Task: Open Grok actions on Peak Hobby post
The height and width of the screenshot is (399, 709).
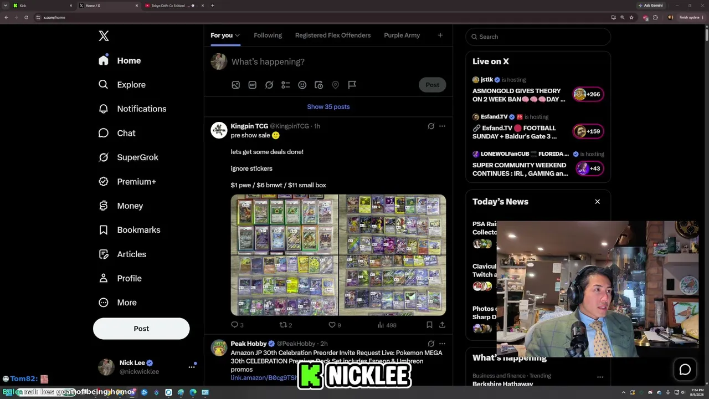Action: pyautogui.click(x=431, y=344)
